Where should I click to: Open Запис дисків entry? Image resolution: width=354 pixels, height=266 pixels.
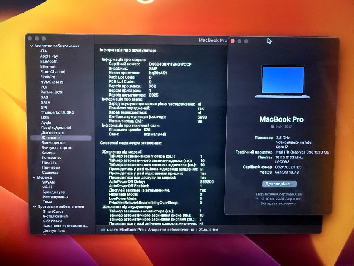(53, 143)
